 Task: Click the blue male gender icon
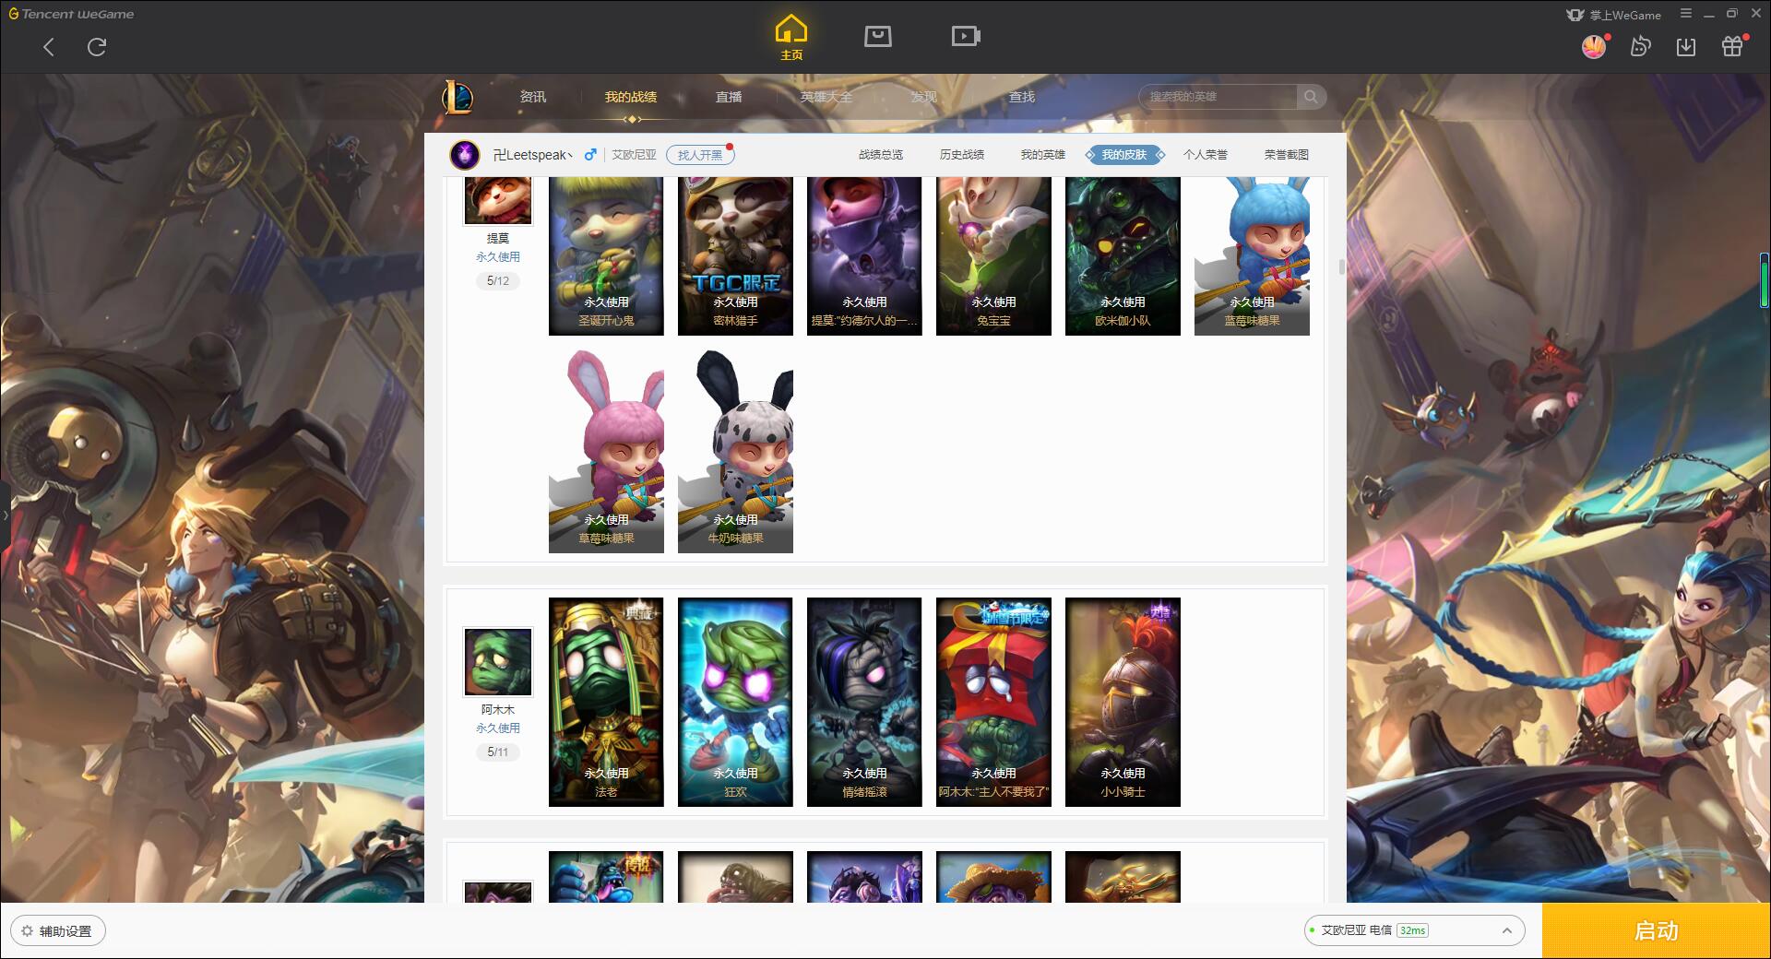click(x=590, y=155)
